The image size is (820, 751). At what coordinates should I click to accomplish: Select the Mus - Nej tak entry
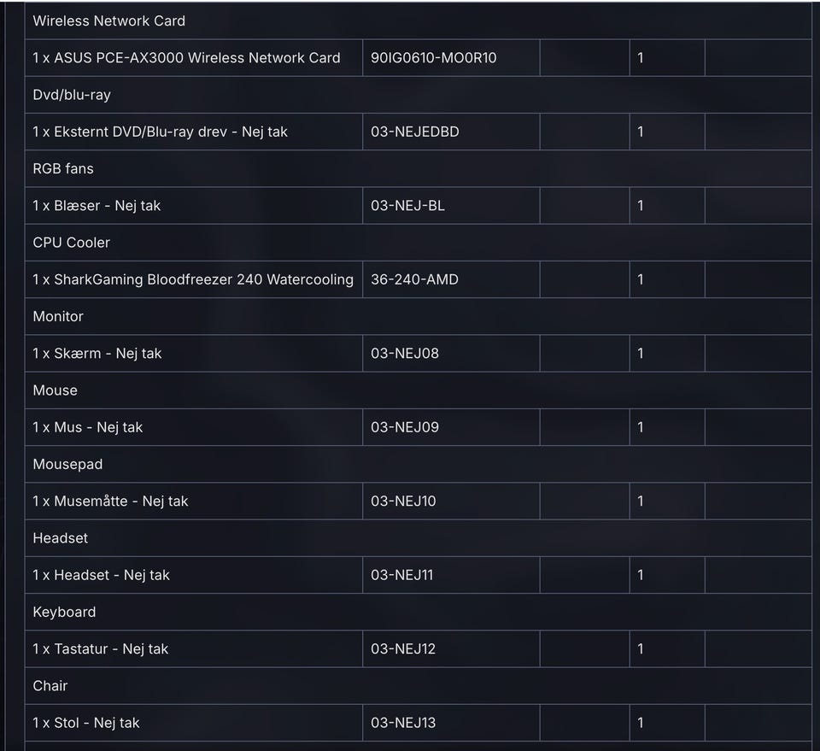click(87, 427)
